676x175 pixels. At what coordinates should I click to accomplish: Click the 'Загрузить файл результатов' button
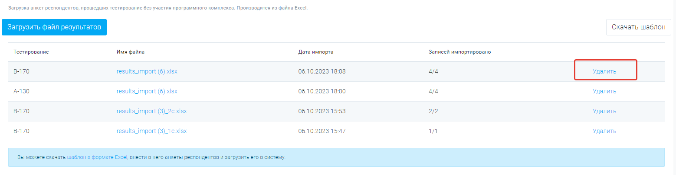click(54, 27)
